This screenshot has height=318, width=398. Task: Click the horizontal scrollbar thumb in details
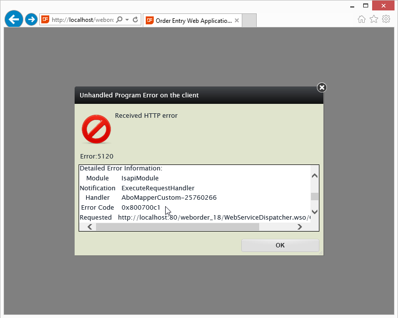pyautogui.click(x=178, y=227)
